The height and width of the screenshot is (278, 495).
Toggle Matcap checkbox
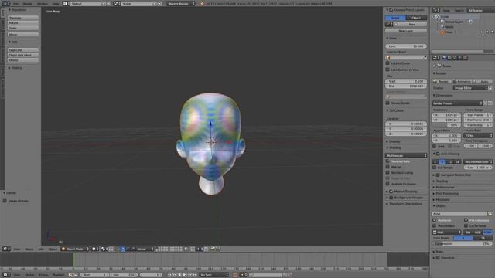387,167
